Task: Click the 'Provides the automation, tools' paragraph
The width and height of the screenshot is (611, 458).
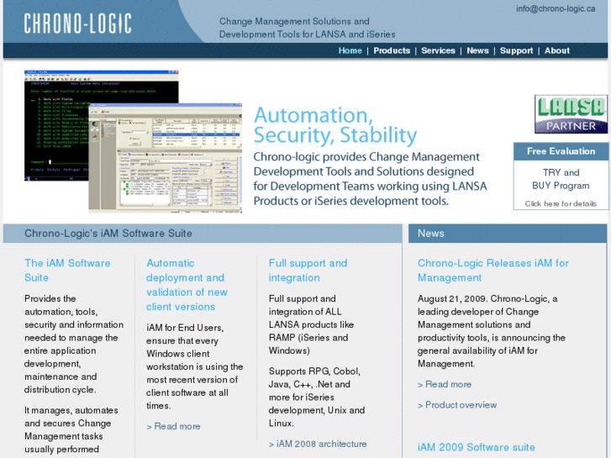Action: (74, 345)
